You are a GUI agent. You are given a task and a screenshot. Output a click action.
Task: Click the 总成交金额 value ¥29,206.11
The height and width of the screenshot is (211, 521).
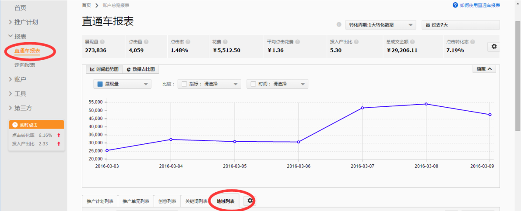pos(402,50)
